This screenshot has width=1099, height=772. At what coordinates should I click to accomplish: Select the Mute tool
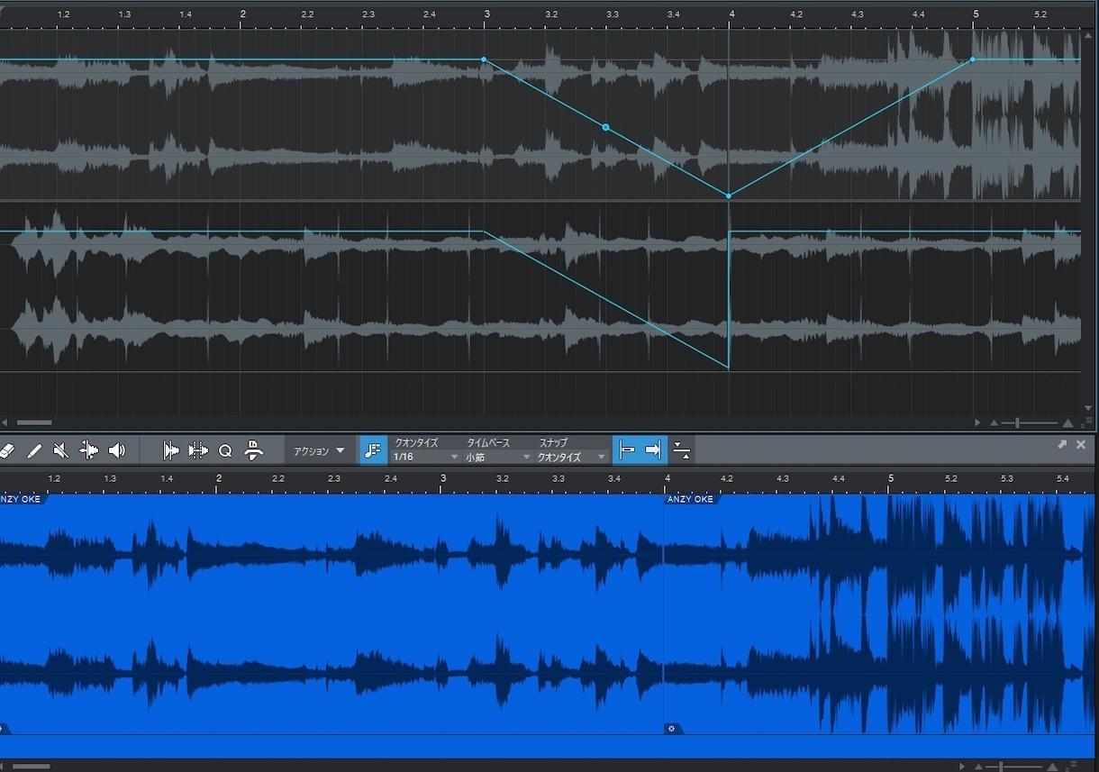61,450
